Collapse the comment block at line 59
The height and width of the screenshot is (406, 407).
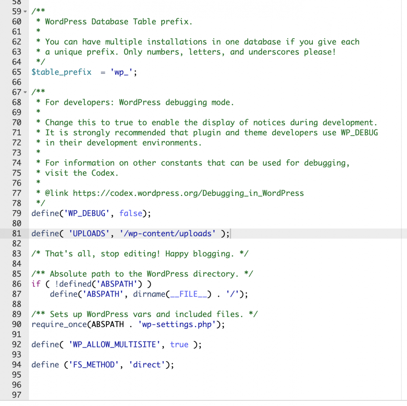pos(25,11)
